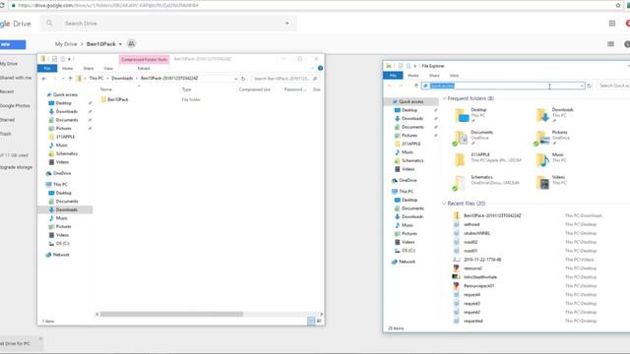Collapse Frequent folders section
This screenshot has width=630, height=354.
point(444,98)
